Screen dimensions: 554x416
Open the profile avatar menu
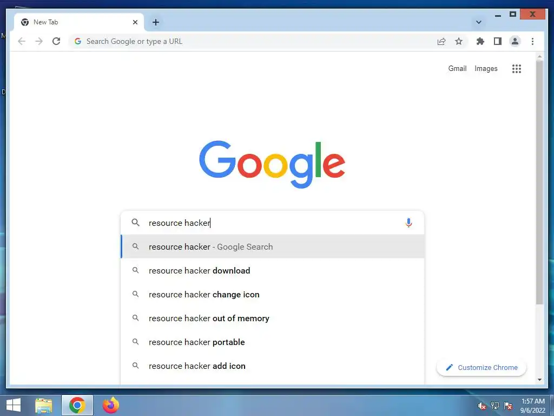pyautogui.click(x=515, y=41)
